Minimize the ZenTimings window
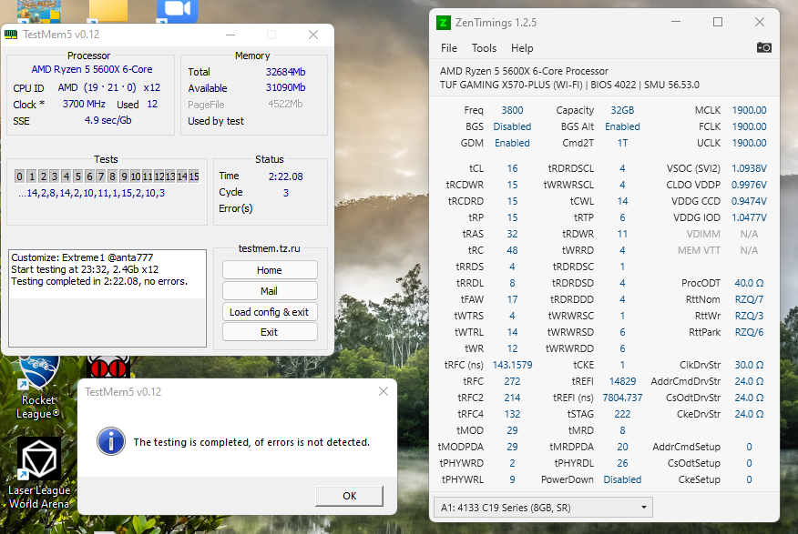Viewport: 798px width, 534px height. [x=676, y=22]
